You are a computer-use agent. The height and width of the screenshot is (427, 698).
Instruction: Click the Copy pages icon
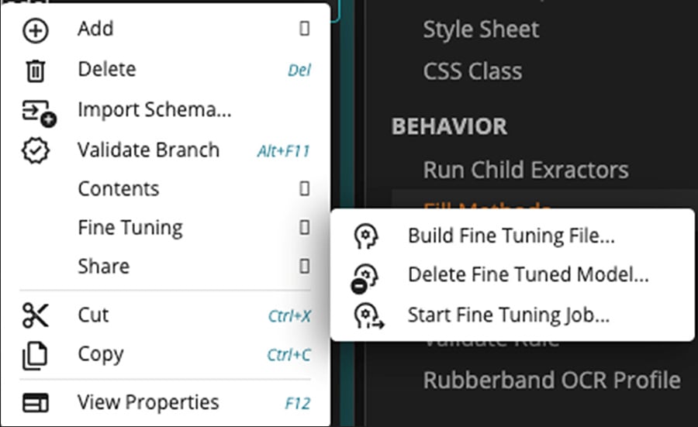coord(36,355)
